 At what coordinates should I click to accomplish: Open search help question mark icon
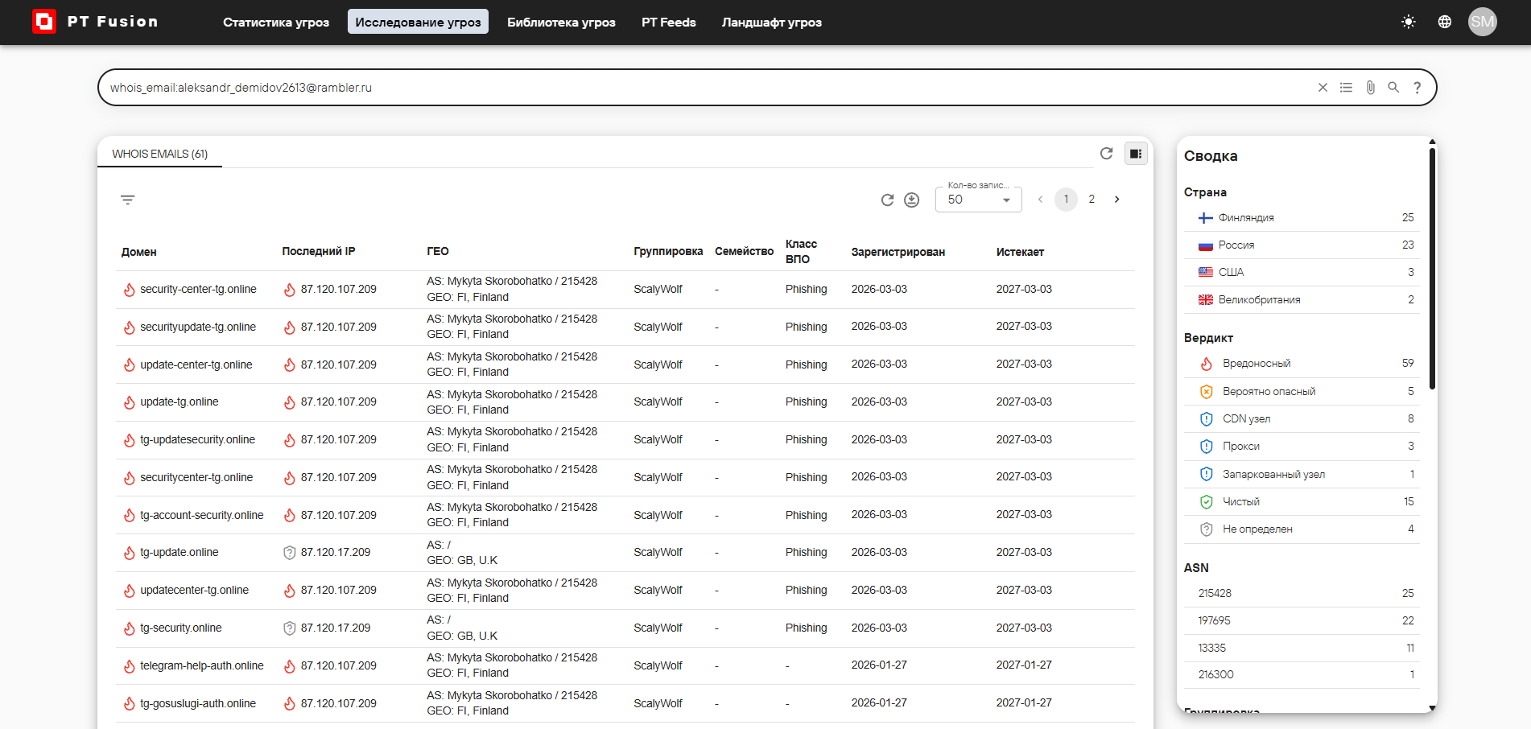[x=1417, y=88]
